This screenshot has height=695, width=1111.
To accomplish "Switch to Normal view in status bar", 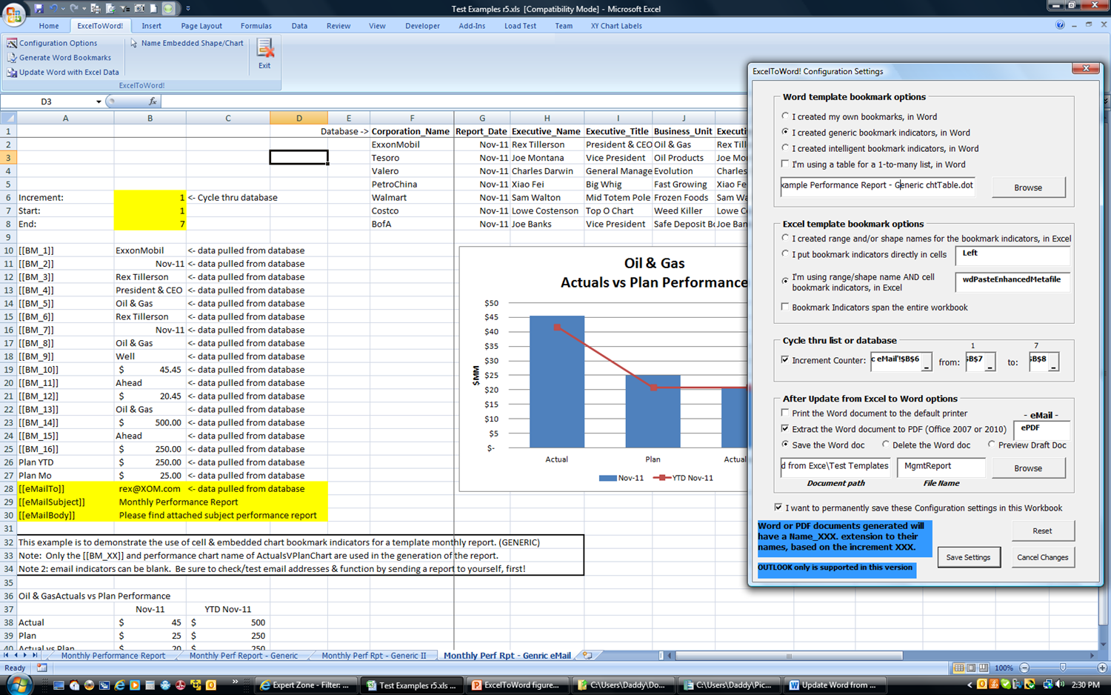I will click(958, 668).
